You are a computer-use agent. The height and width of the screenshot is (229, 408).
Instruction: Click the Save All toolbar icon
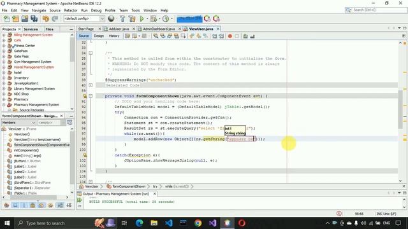(x=34, y=18)
